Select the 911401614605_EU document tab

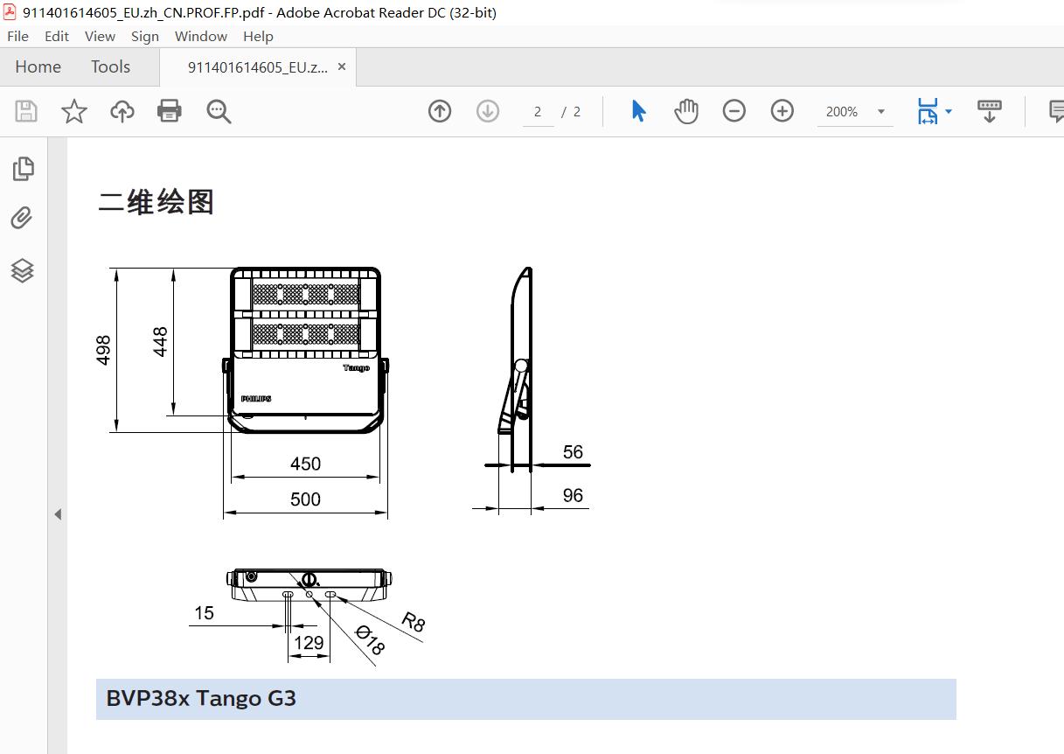click(x=258, y=66)
